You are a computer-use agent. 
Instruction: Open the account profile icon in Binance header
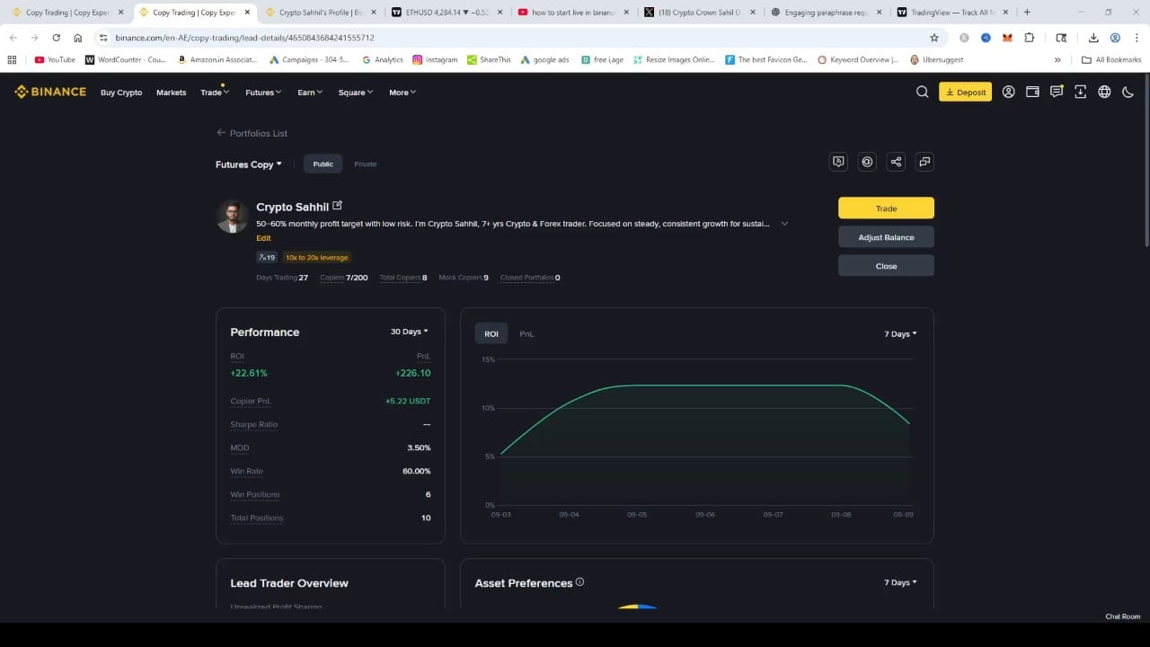(1008, 92)
